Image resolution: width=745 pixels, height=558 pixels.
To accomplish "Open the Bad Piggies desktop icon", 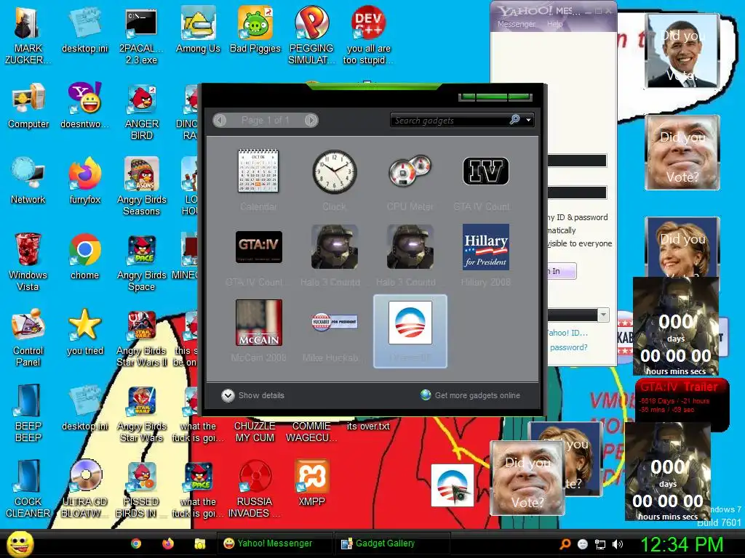I will (255, 31).
